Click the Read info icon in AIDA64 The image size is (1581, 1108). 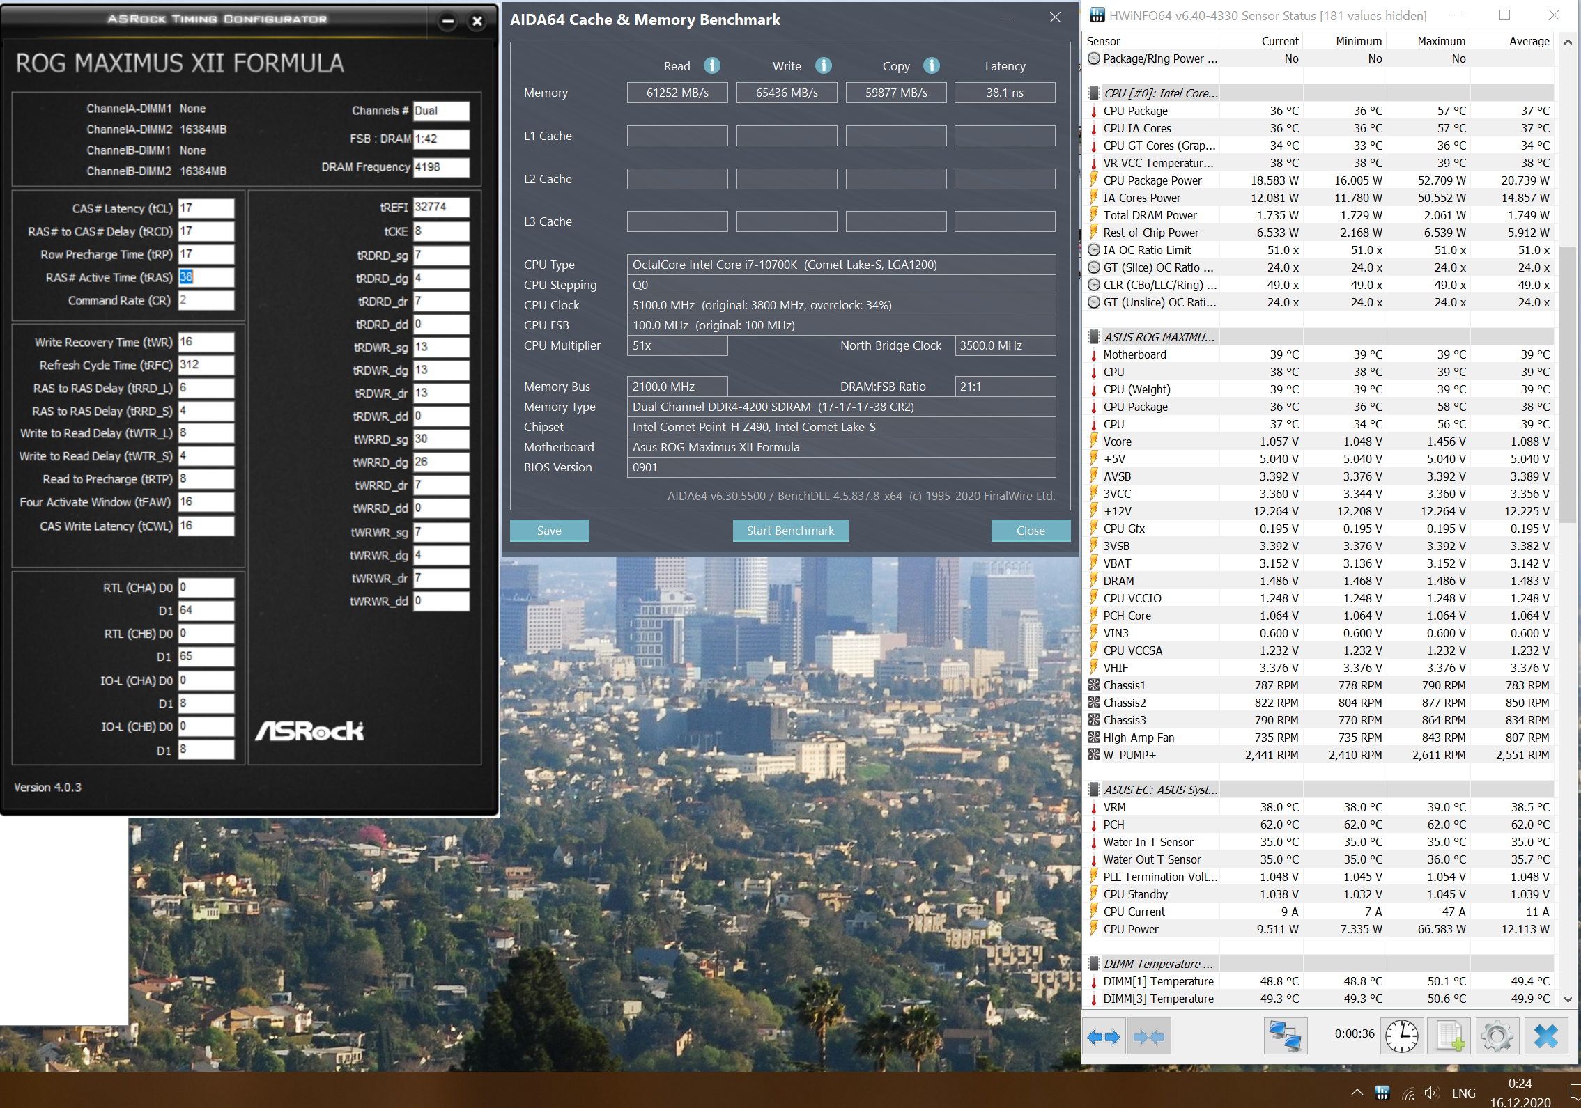pos(711,65)
